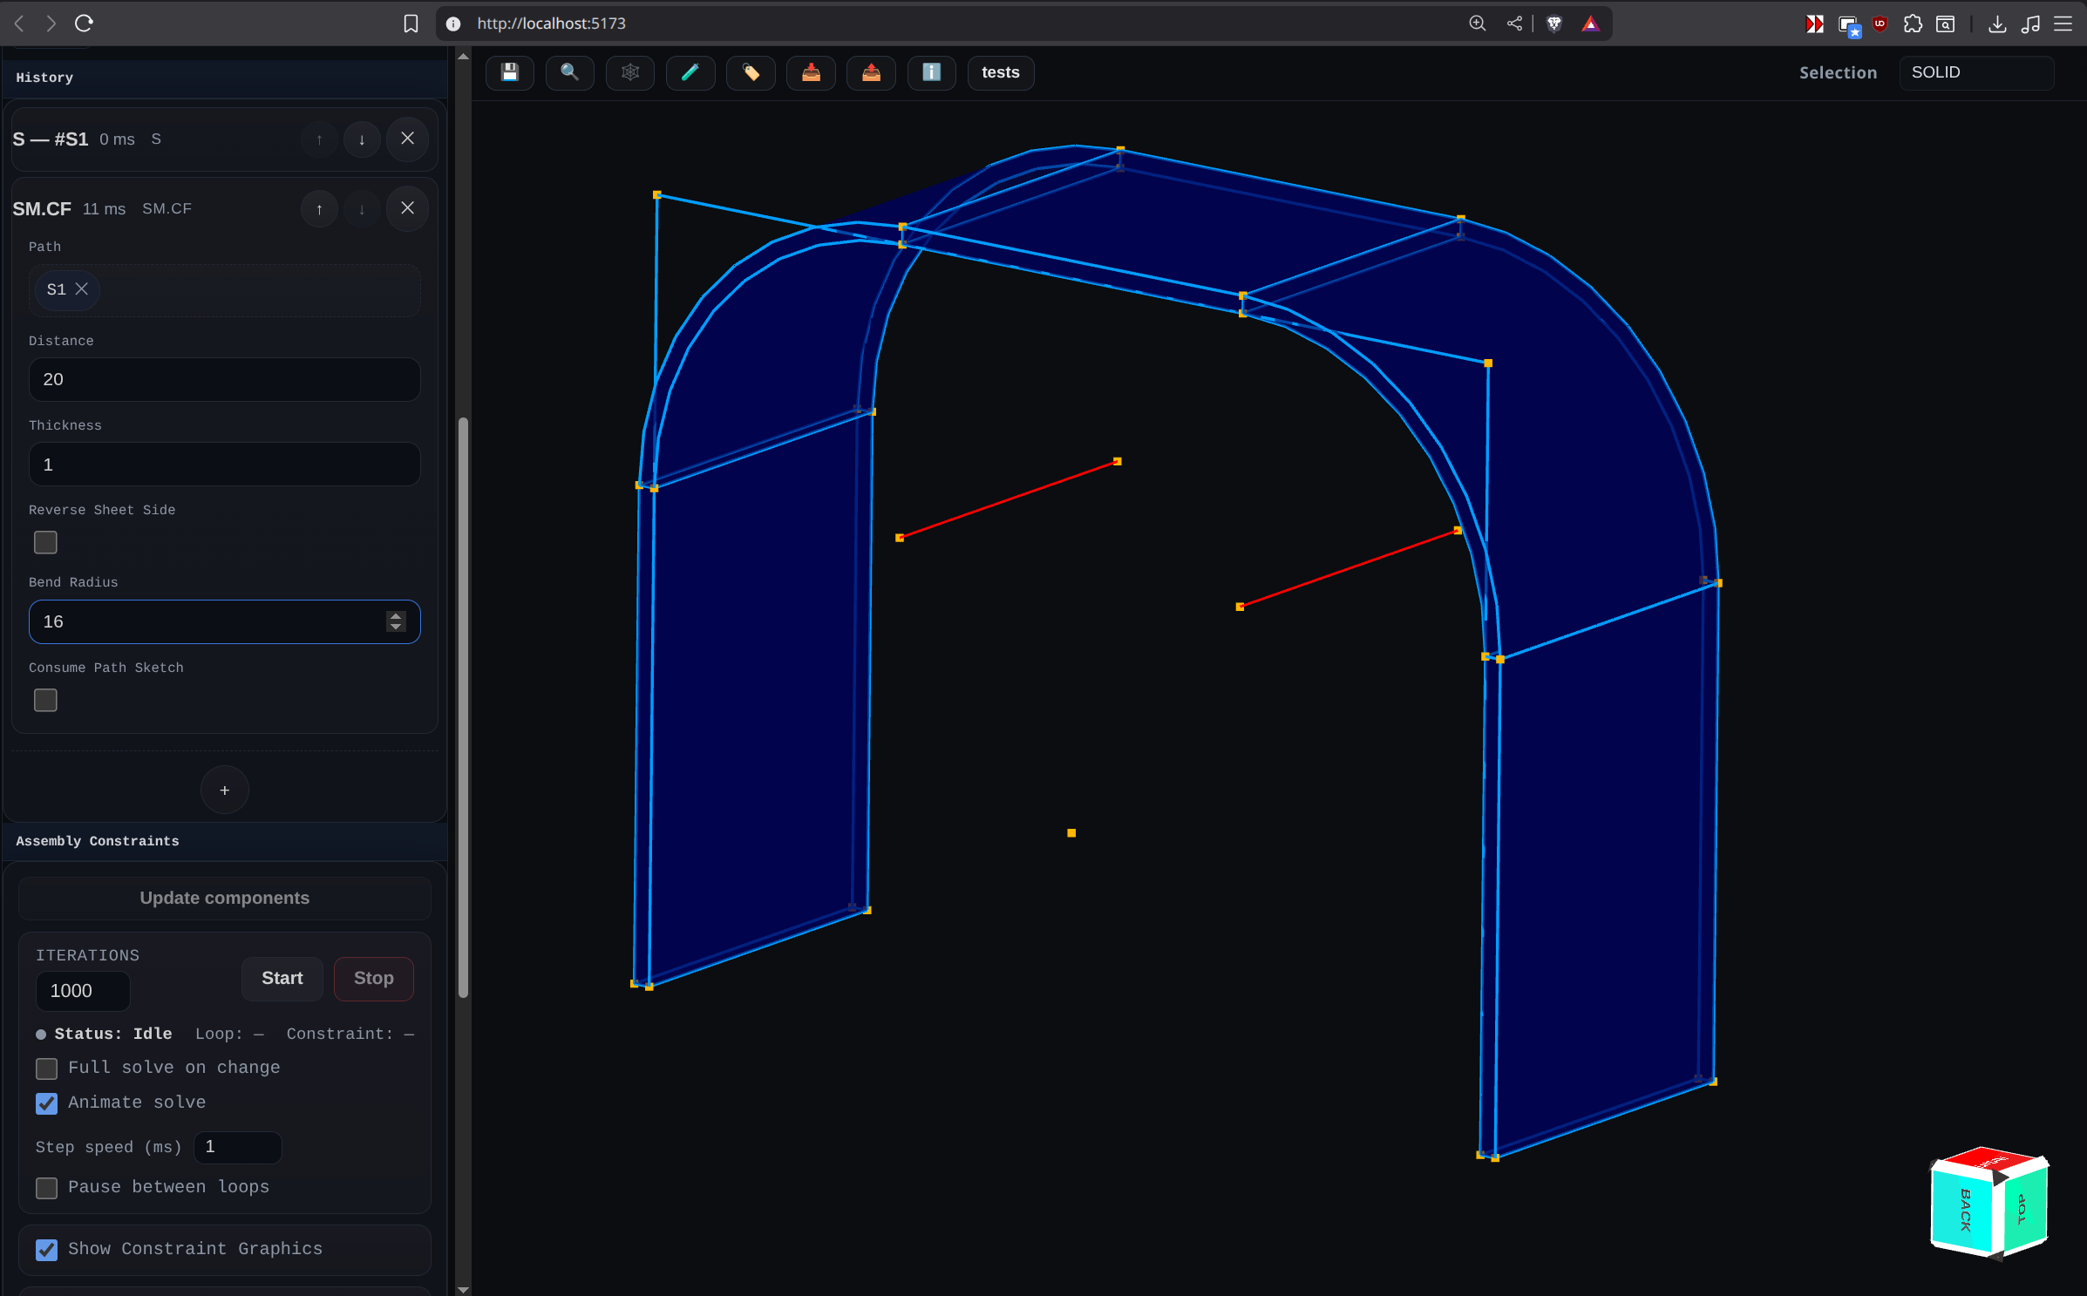
Task: Open the search magnifier tool
Action: (569, 72)
